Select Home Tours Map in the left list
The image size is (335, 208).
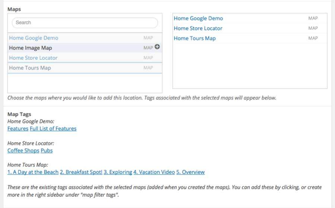pos(30,68)
